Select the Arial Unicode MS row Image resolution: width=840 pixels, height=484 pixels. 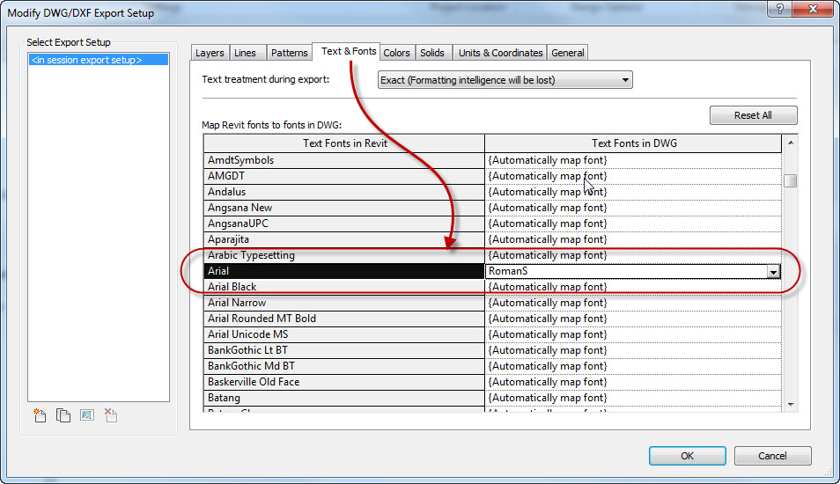[x=344, y=334]
